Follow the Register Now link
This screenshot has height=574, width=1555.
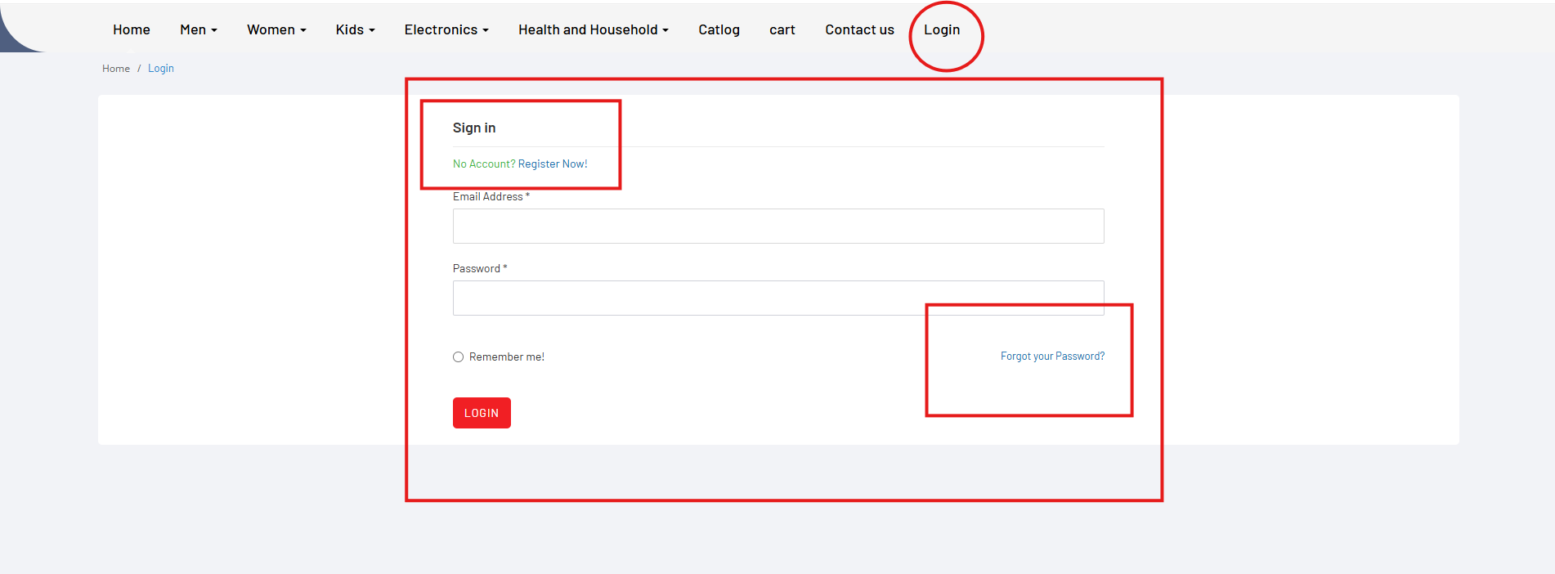[553, 164]
